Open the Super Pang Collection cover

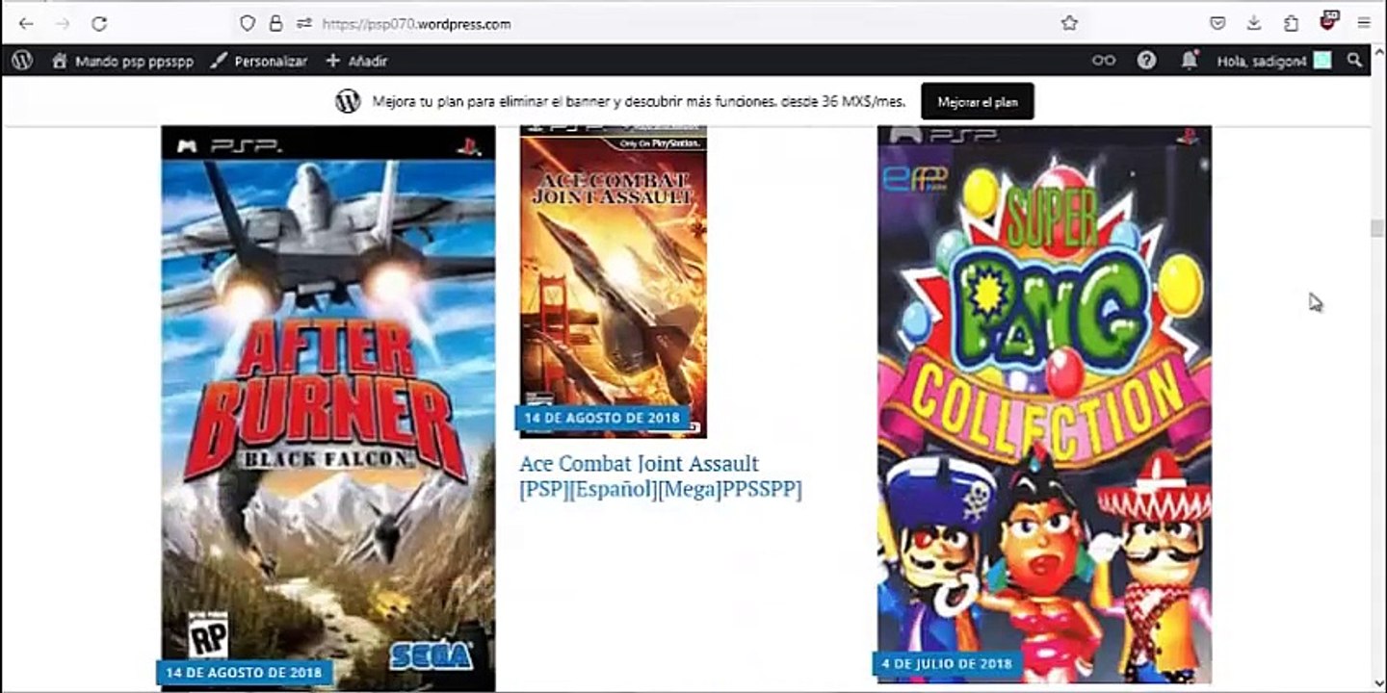click(1045, 404)
